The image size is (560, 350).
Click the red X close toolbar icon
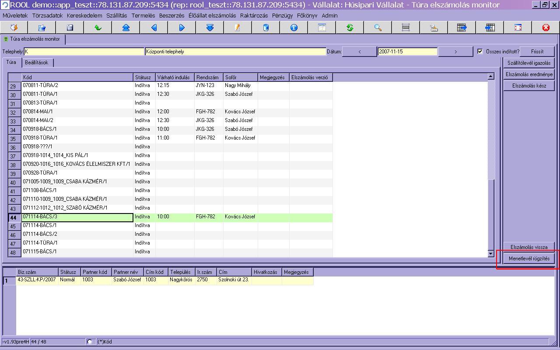click(546, 28)
